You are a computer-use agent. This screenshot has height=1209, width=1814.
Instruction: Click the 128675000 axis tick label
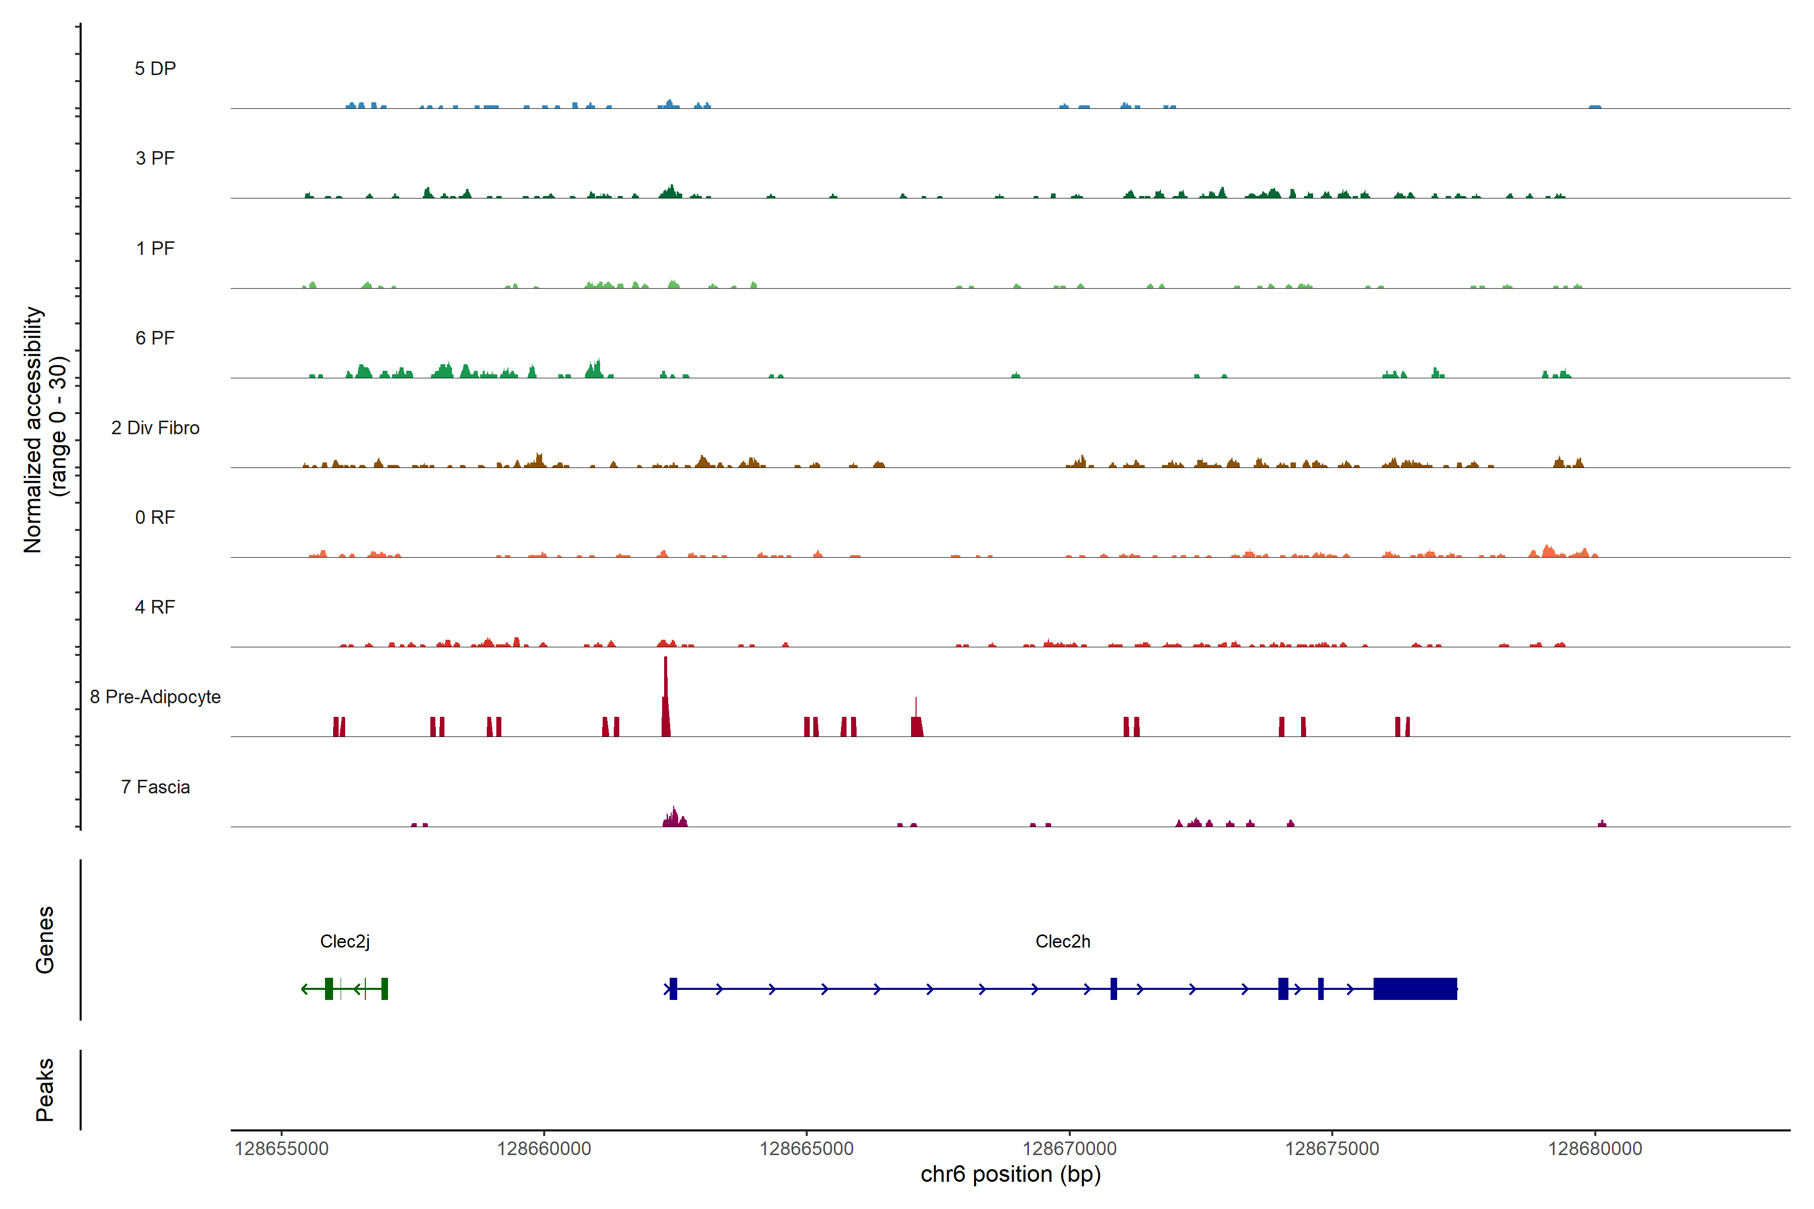(x=1332, y=1148)
